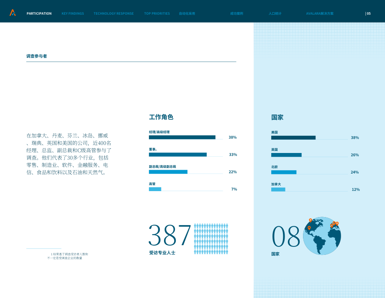The height and width of the screenshot is (298, 385).
Task: Select the 经理/高级经理 bar
Action: 182,137
